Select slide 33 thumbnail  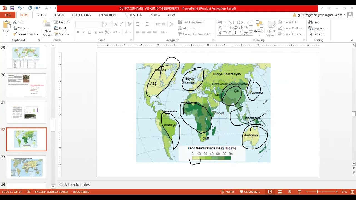click(26, 167)
